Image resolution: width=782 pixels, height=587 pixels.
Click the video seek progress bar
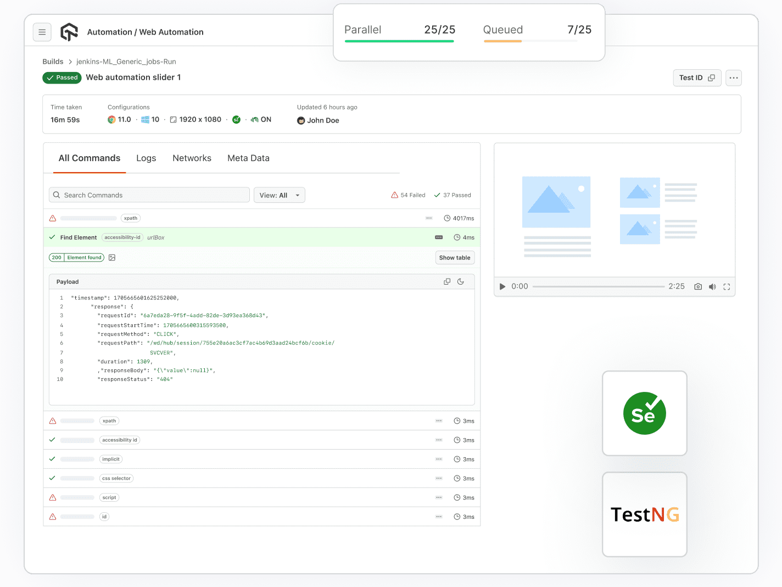point(599,286)
